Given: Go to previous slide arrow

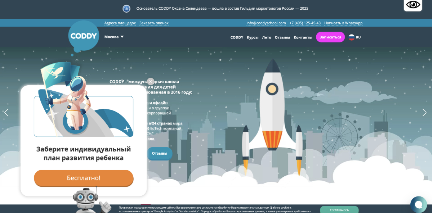Looking at the screenshot, I should pyautogui.click(x=6, y=113).
